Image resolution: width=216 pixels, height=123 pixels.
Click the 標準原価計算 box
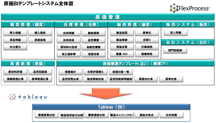[x=40, y=79]
